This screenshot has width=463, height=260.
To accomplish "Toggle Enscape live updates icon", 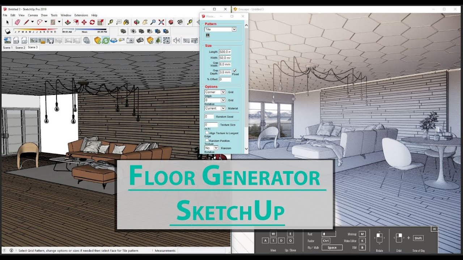I will (106, 40).
